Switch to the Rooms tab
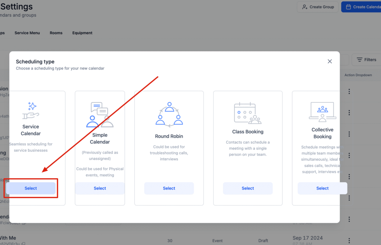Screen dimensions: 381x245 (x=56, y=33)
